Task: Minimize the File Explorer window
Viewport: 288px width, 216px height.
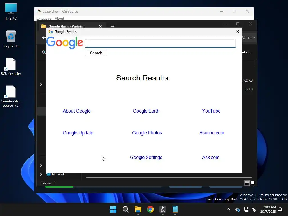Action: (x=225, y=24)
